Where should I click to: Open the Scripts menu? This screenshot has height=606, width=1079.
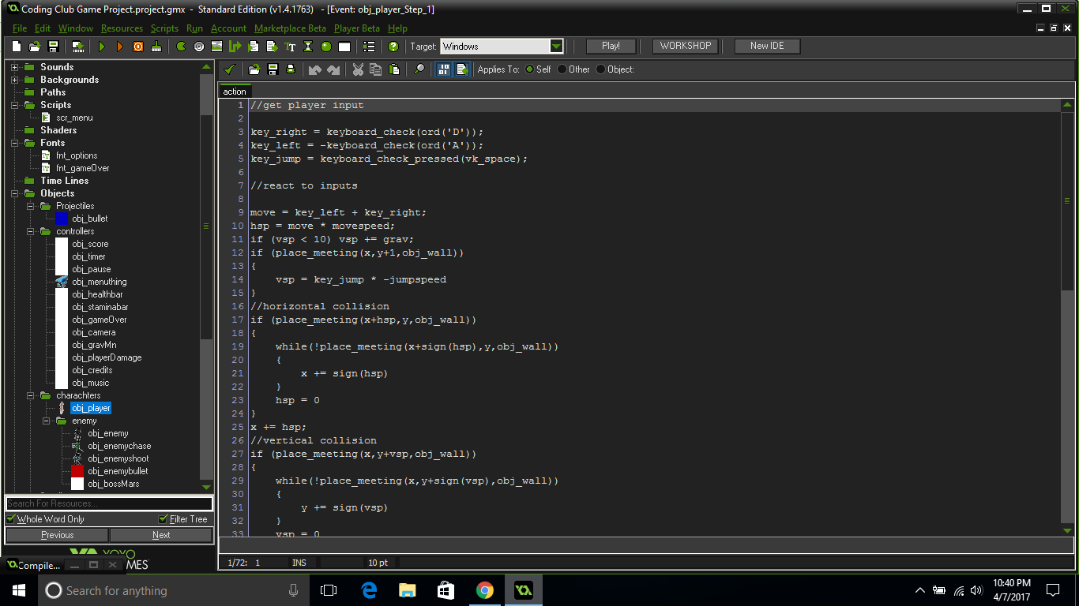pyautogui.click(x=164, y=28)
